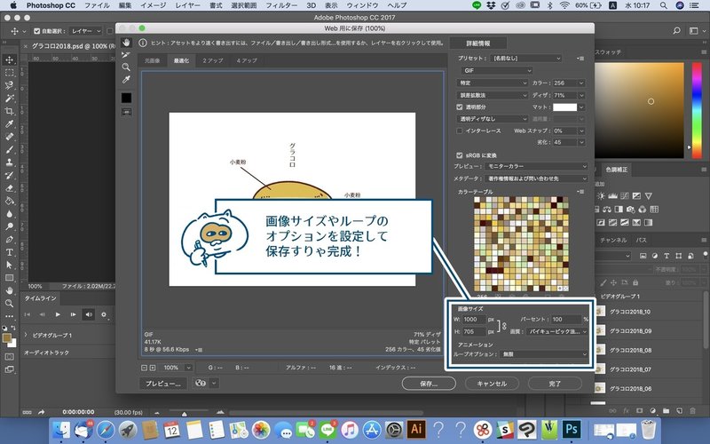Select the Eyedropper tool in Save for Web dialog
The width and height of the screenshot is (710, 444).
click(126, 80)
